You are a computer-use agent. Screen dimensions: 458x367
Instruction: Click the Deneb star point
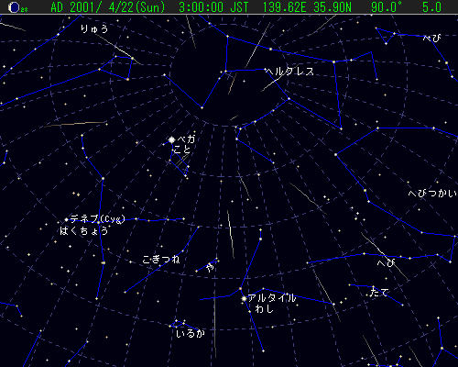[x=66, y=219]
